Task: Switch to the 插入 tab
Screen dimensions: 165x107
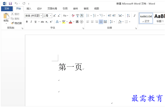Action: (29, 9)
